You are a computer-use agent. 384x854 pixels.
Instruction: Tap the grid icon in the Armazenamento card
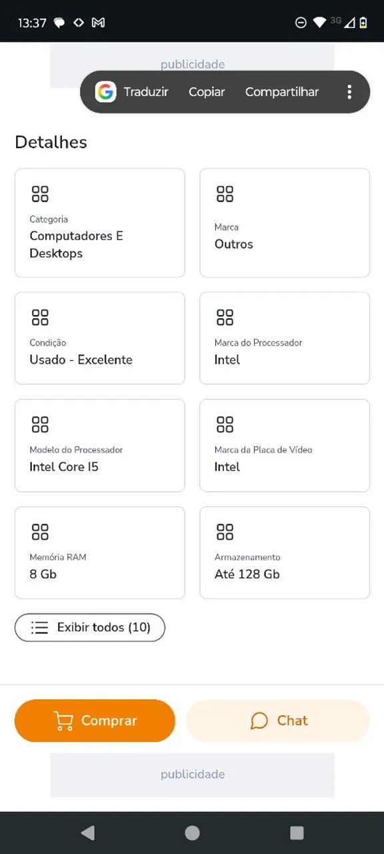tap(225, 532)
